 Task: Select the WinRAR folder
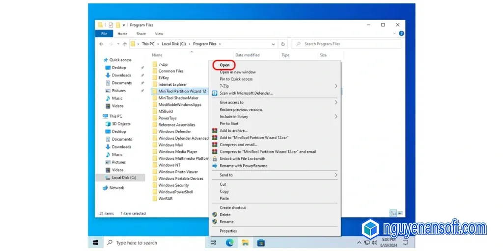[x=165, y=199]
